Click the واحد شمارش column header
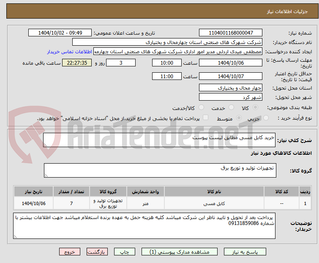The height and width of the screenshot is (263, 319). point(145,192)
